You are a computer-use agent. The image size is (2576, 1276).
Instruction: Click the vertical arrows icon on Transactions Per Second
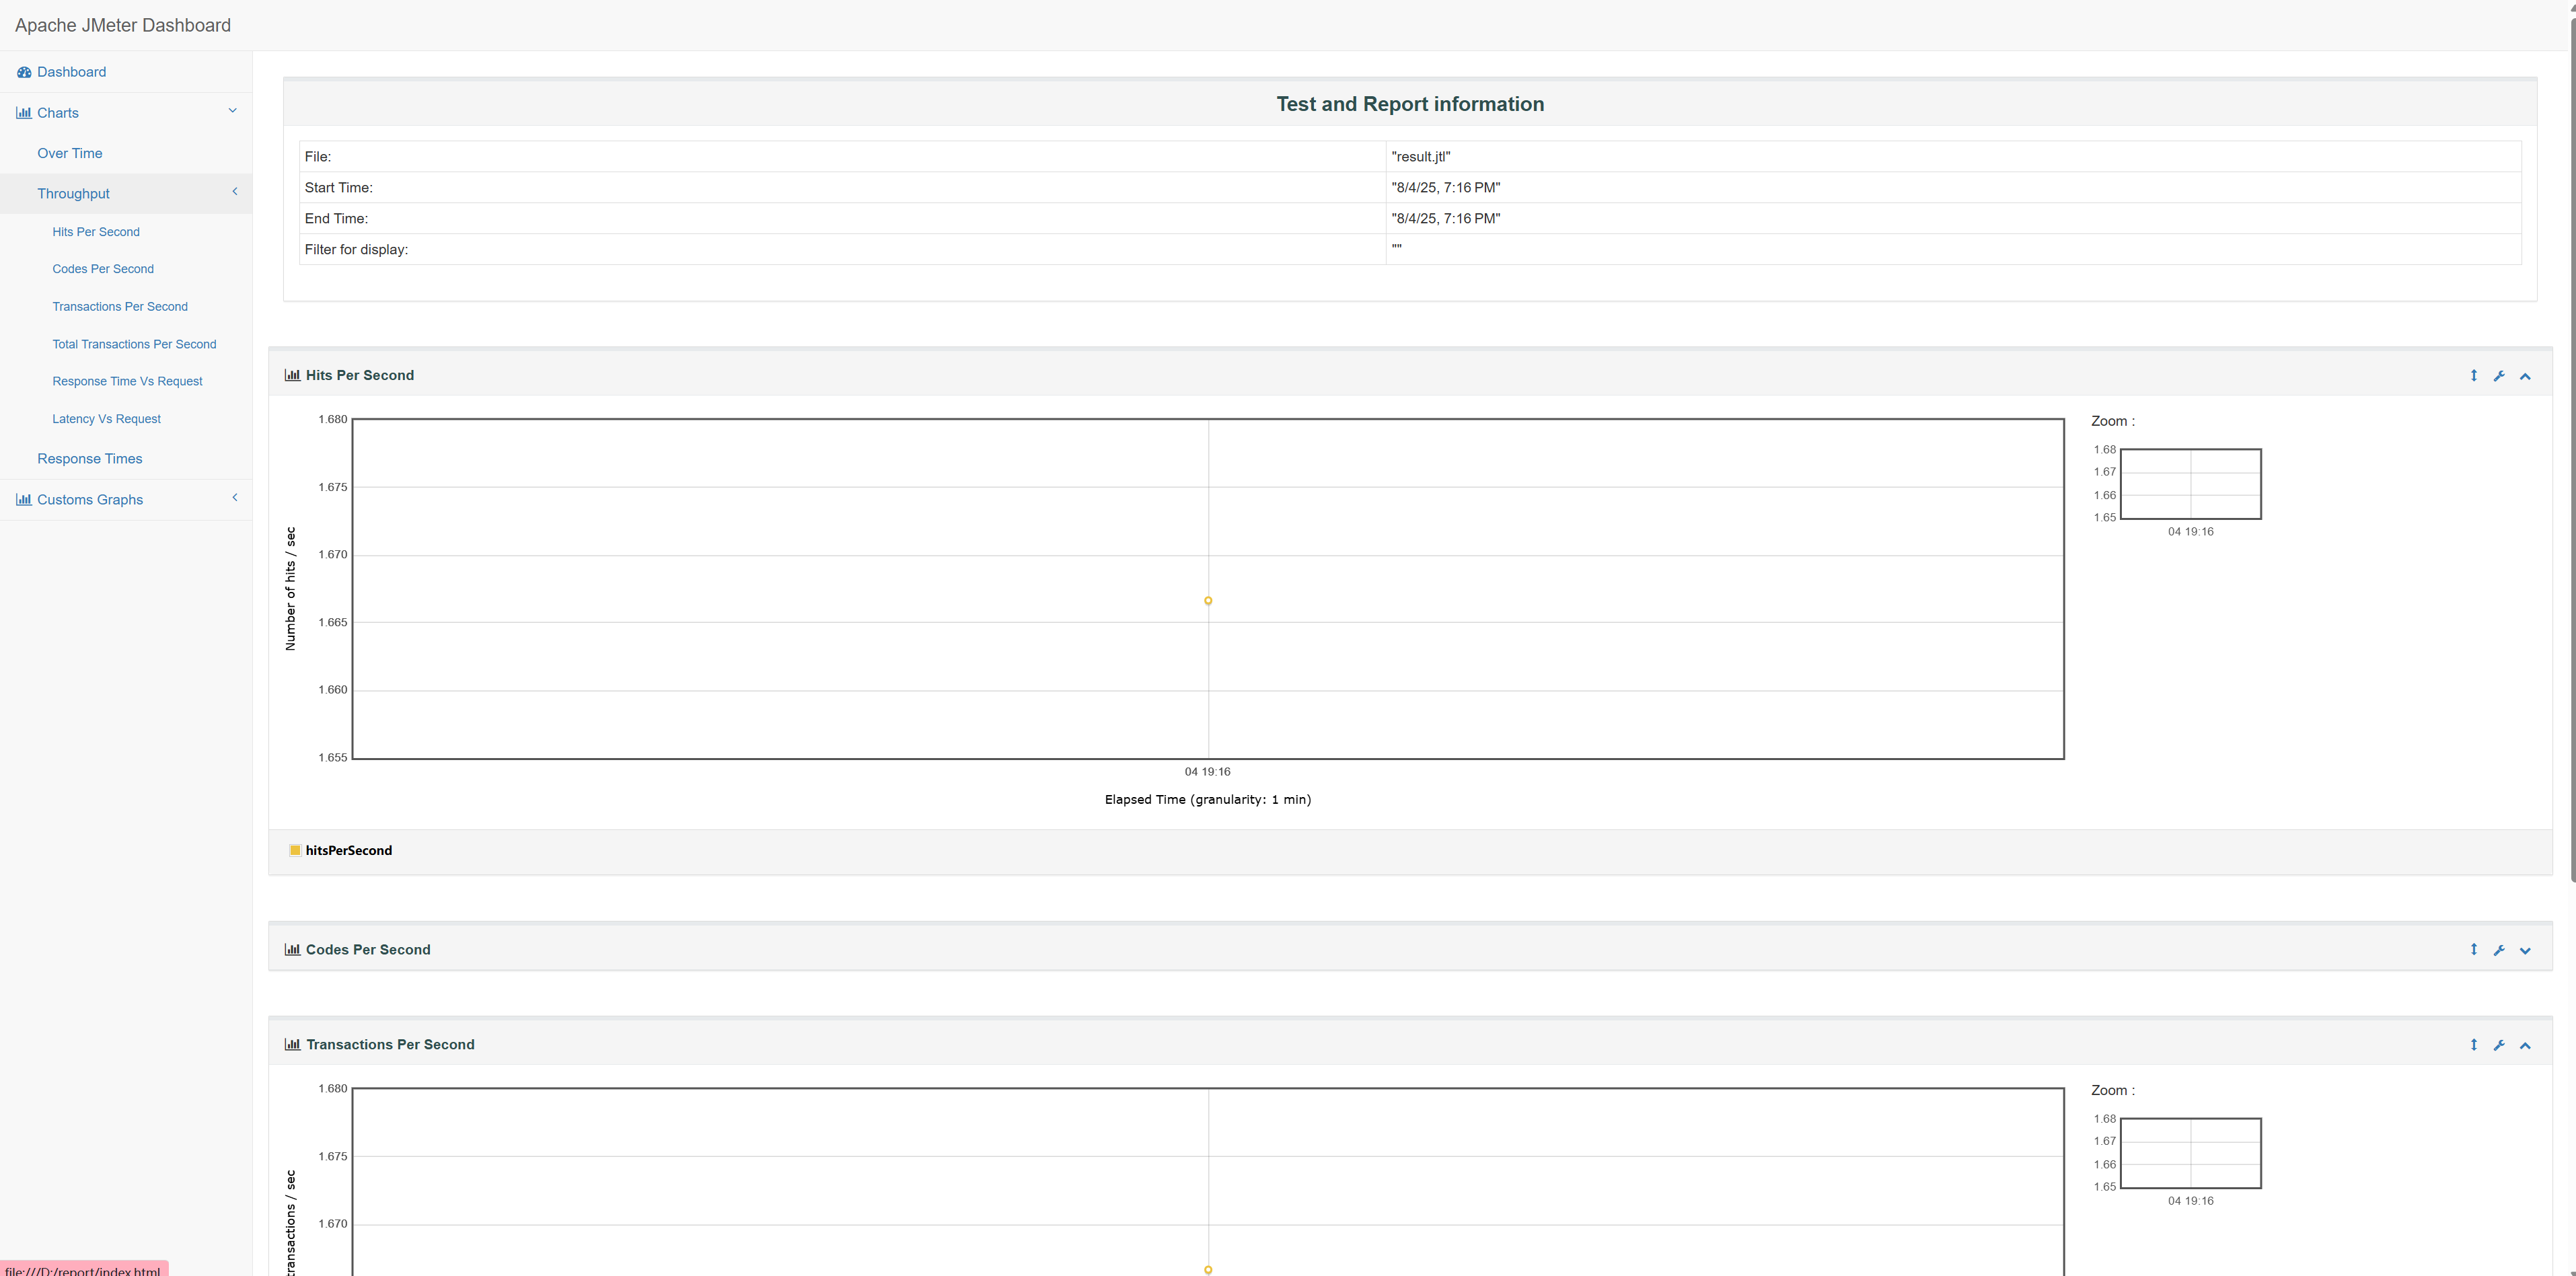coord(2474,1045)
